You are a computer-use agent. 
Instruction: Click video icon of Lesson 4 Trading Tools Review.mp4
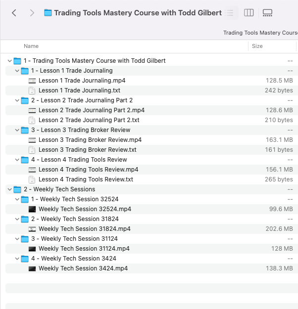(32, 170)
